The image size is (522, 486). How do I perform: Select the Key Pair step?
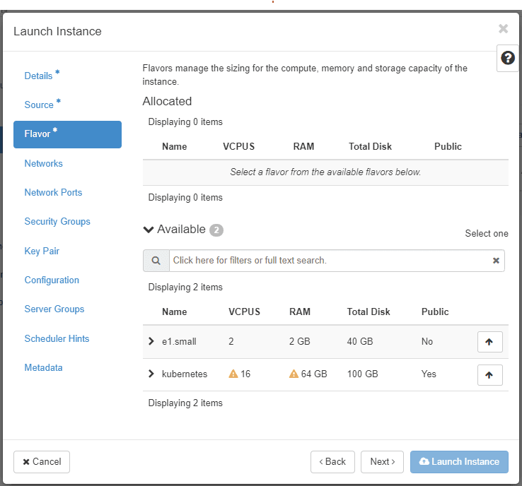42,251
